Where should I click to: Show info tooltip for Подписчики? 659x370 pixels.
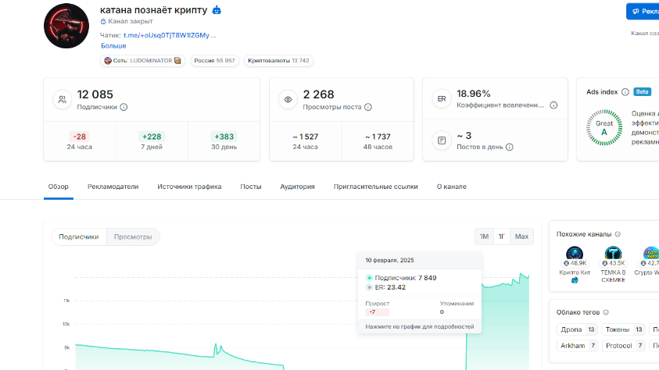pyautogui.click(x=124, y=107)
